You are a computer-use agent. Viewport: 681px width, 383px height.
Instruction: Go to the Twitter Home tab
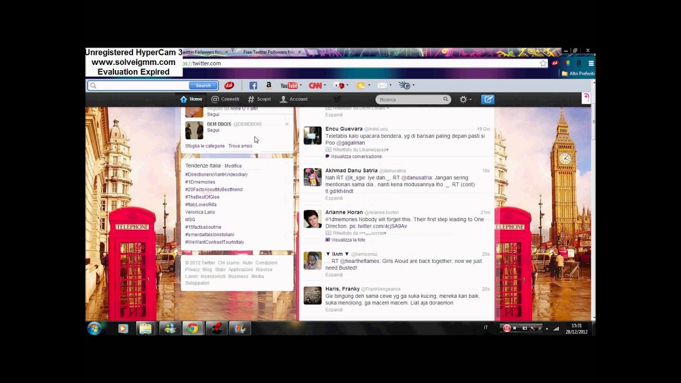point(191,99)
